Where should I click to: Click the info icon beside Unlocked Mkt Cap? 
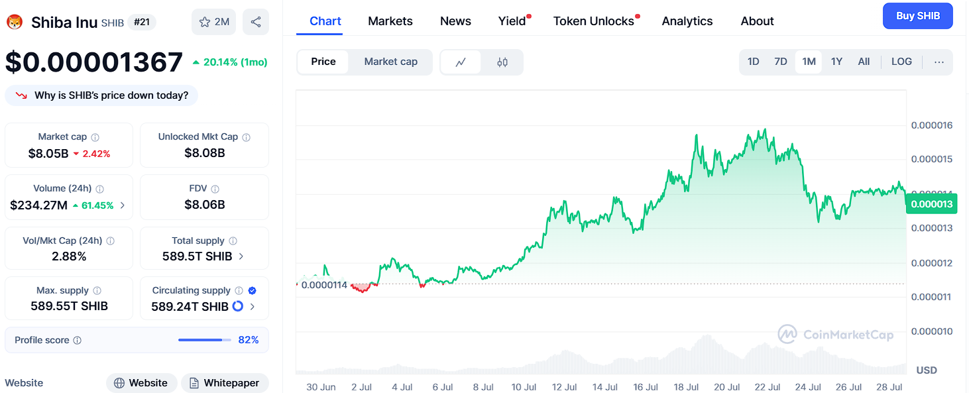coord(247,137)
